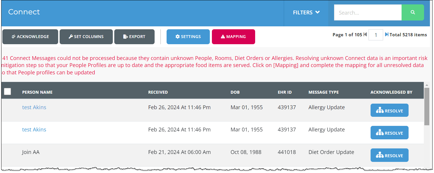Open second test Akins person link
Screen dimensions: 434x173
(x=34, y=130)
